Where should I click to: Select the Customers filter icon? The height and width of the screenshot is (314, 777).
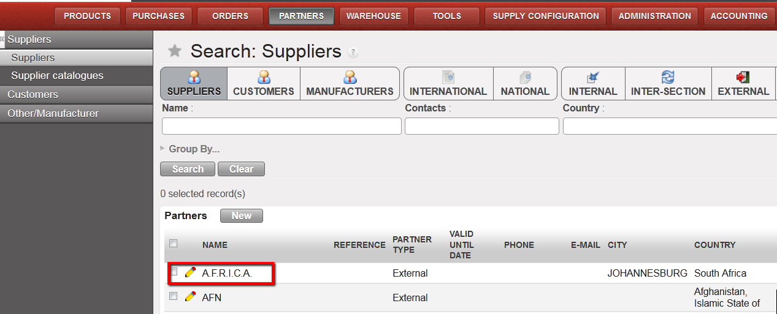(x=264, y=78)
